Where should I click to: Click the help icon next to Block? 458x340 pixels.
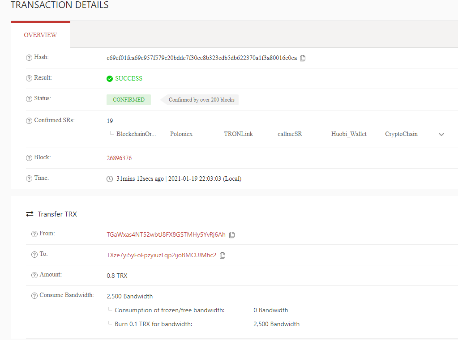click(x=29, y=157)
